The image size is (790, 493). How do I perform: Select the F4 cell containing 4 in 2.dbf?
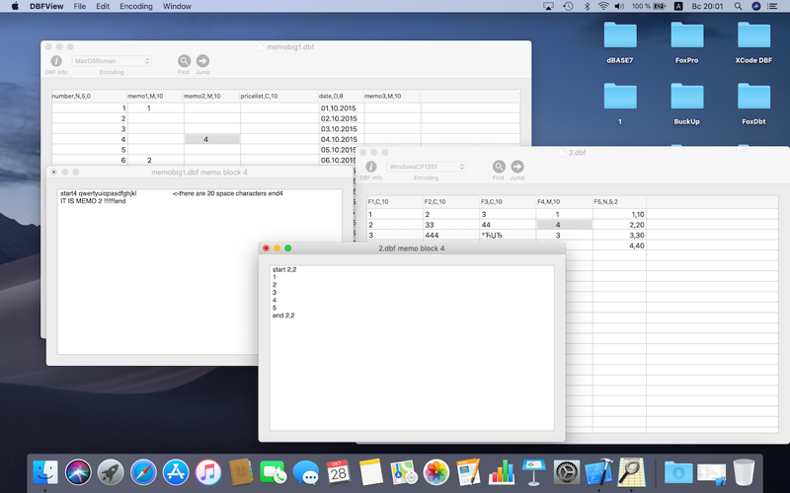point(564,225)
